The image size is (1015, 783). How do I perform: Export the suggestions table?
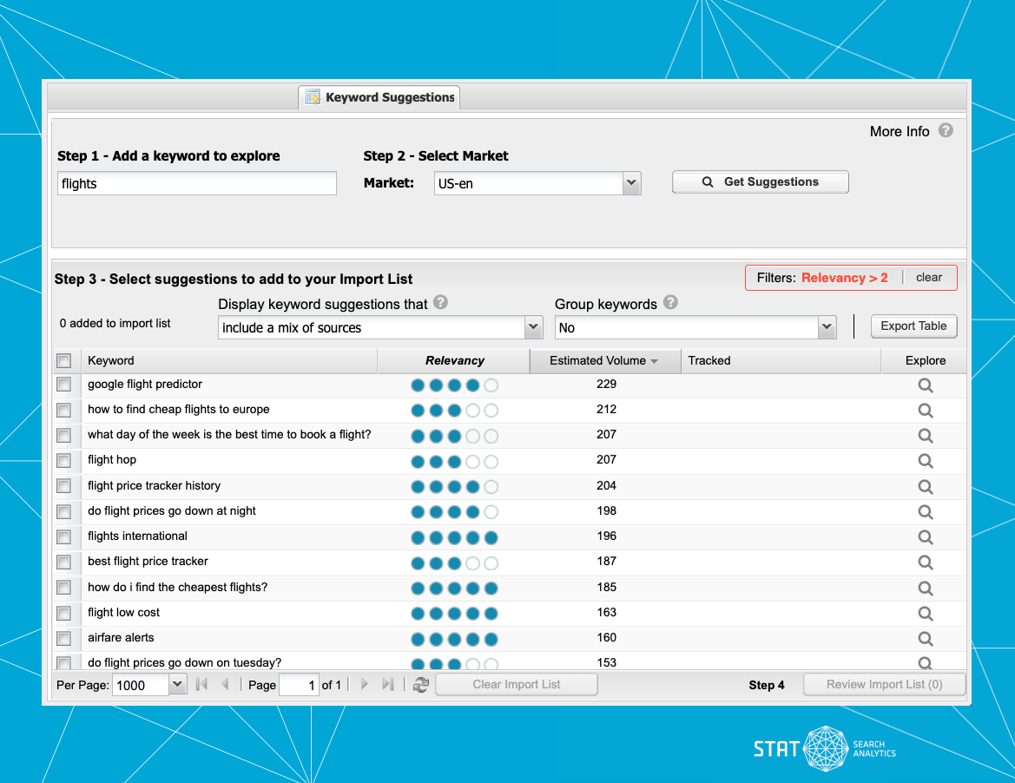pos(913,326)
